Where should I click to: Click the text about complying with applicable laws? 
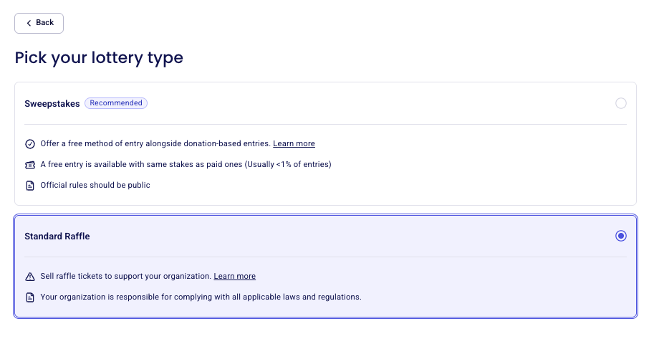coord(201,297)
